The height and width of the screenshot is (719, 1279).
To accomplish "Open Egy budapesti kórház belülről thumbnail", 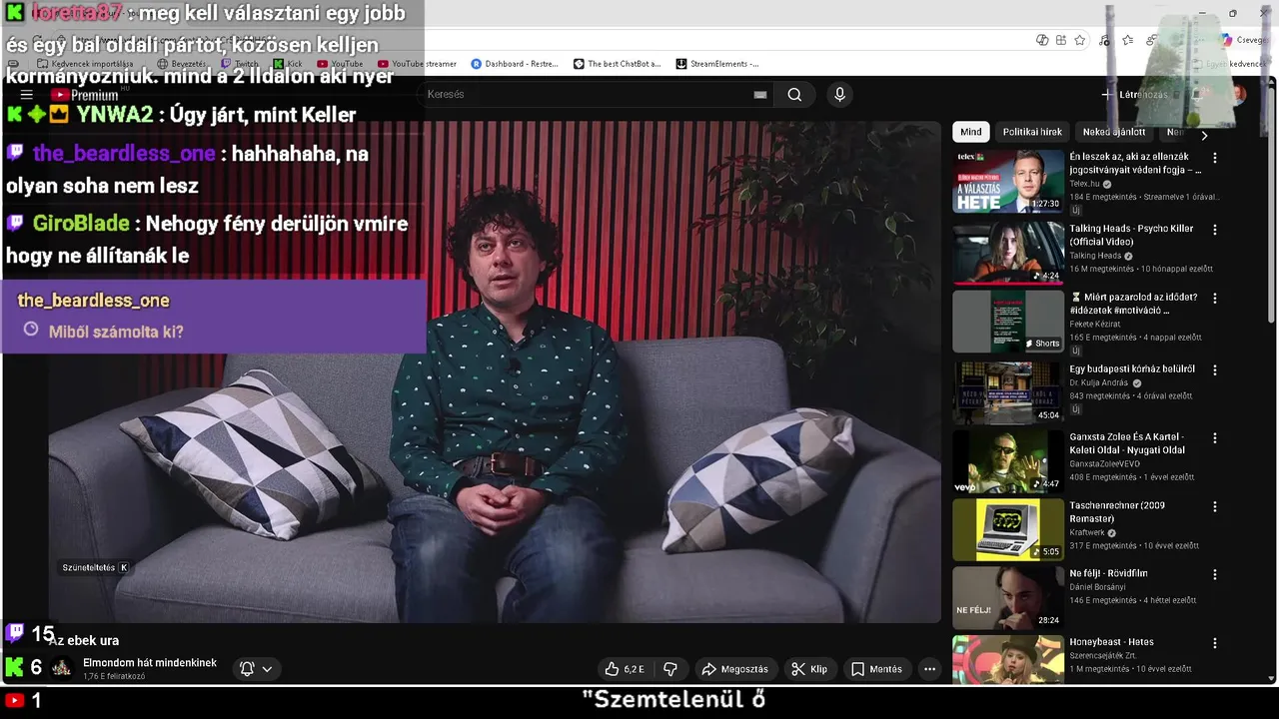I will coord(1008,392).
